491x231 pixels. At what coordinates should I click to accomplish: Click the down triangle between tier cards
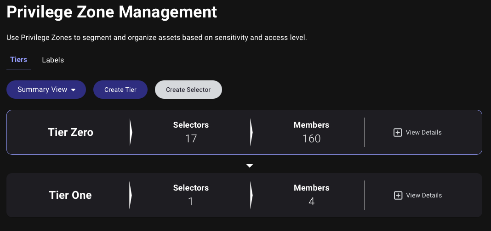click(250, 166)
